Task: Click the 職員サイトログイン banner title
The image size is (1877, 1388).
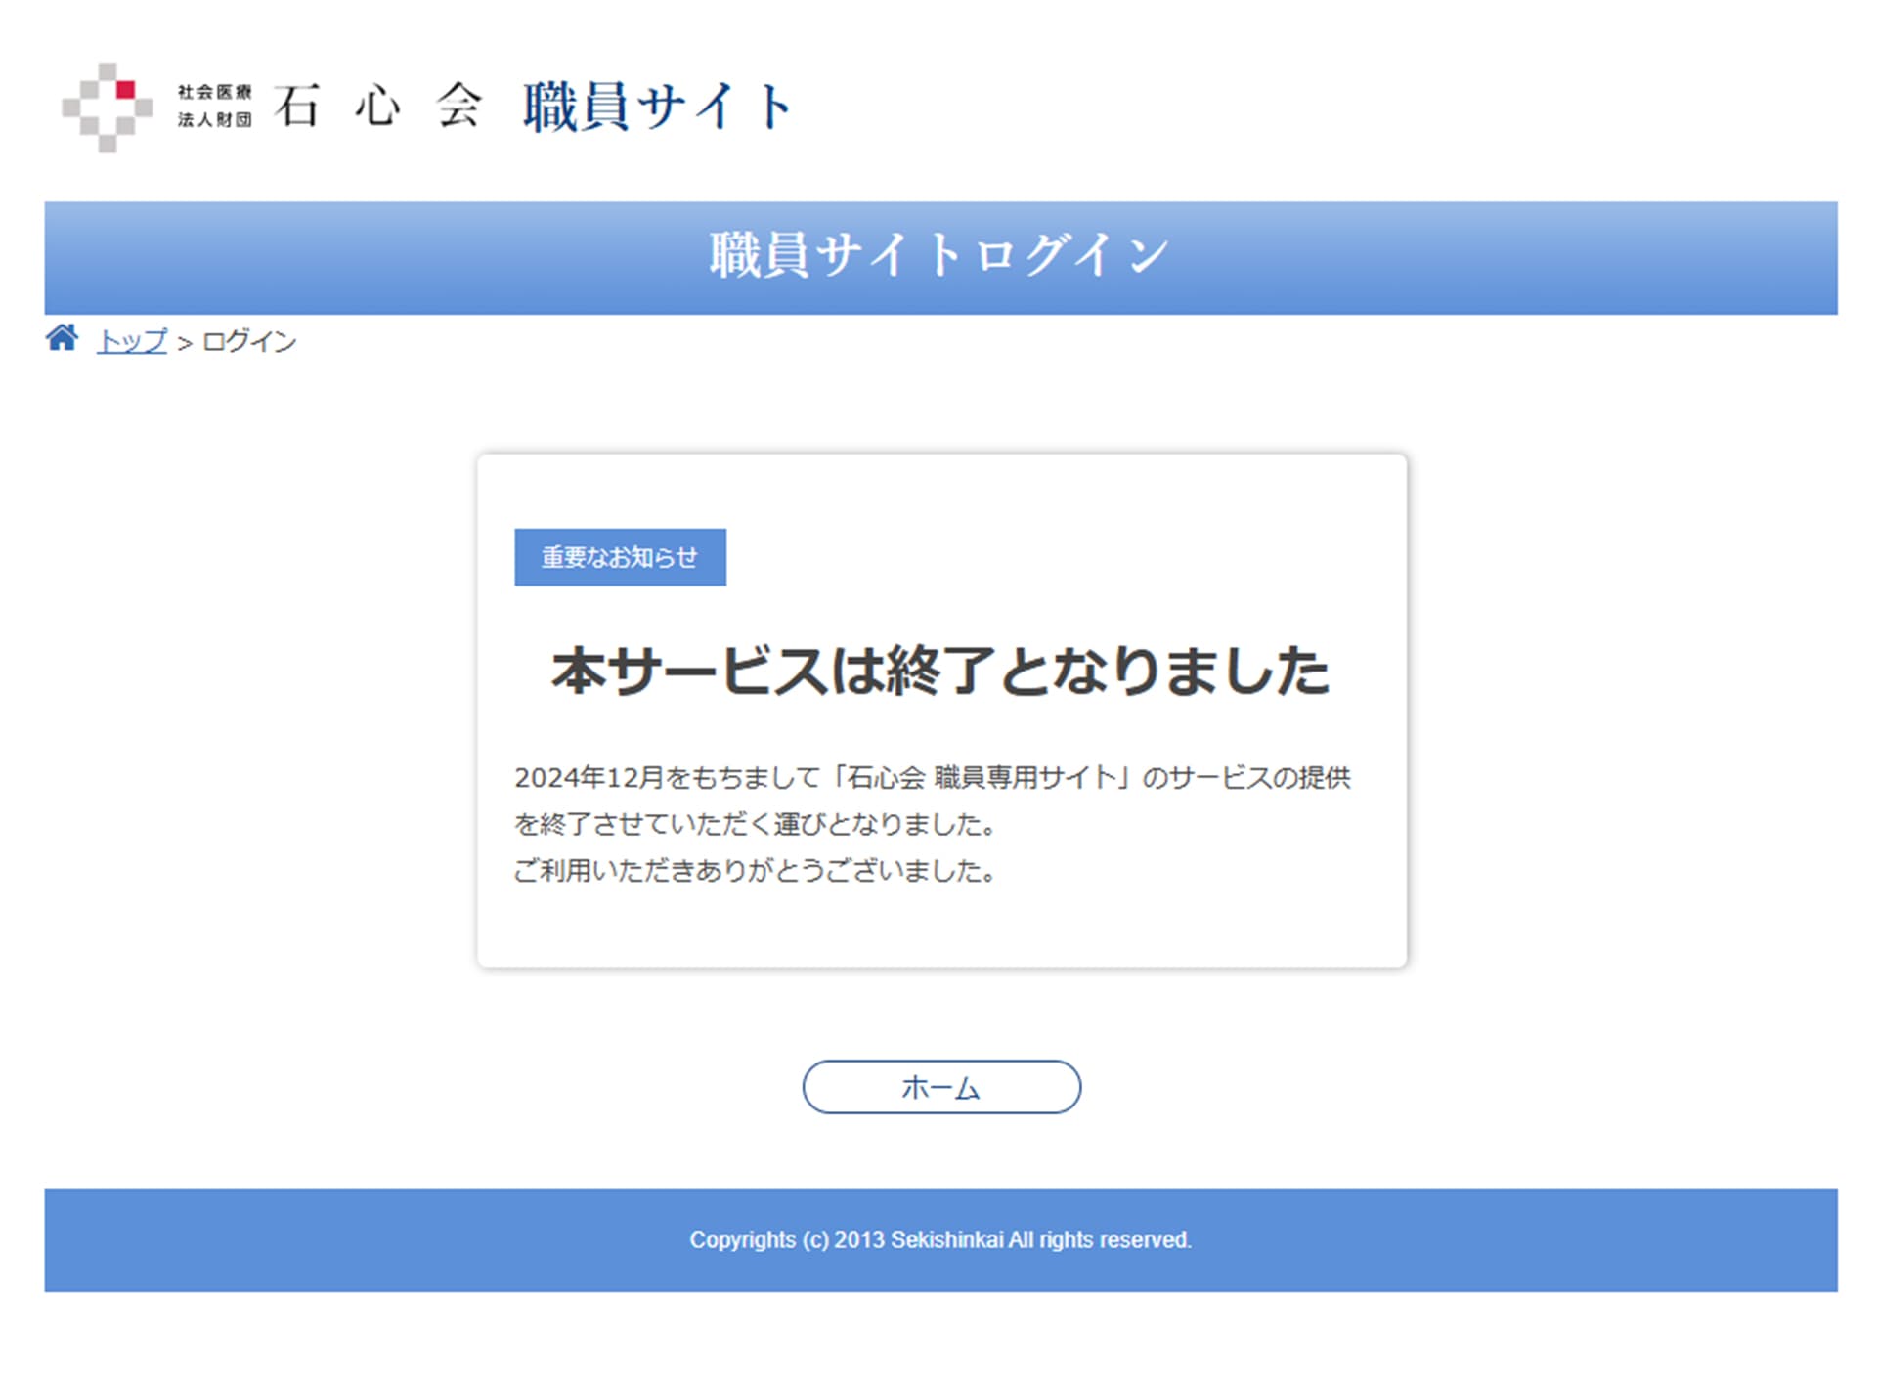Action: pyautogui.click(x=939, y=256)
